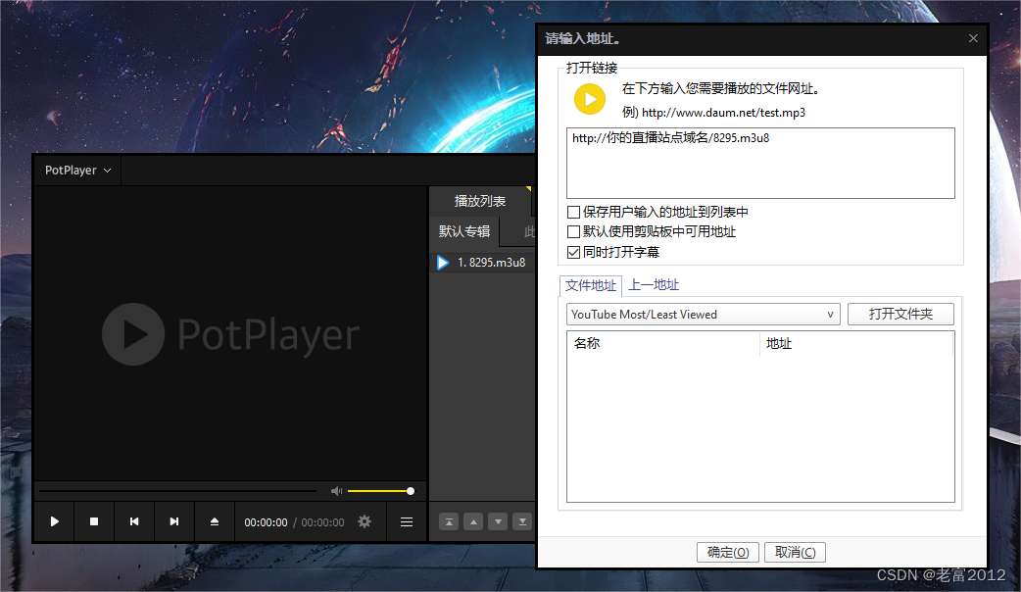This screenshot has width=1021, height=592.
Task: Skip to next track in PotPlayer
Action: 173,521
